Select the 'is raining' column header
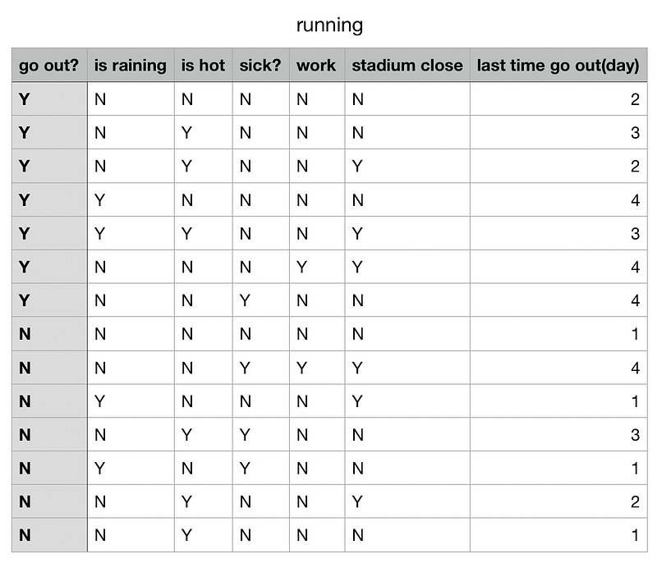Screen dimensions: 657x563 [x=131, y=66]
